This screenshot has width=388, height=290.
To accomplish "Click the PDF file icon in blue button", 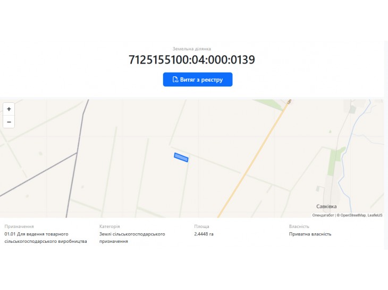I will (x=175, y=80).
